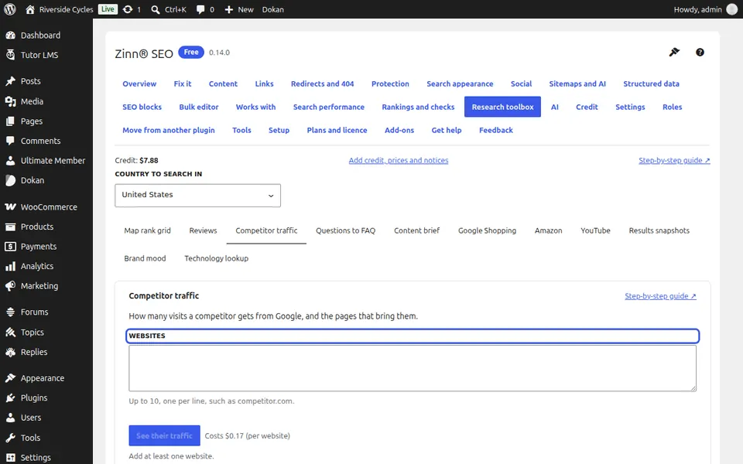
Task: Click the question mark help icon
Action: click(700, 53)
